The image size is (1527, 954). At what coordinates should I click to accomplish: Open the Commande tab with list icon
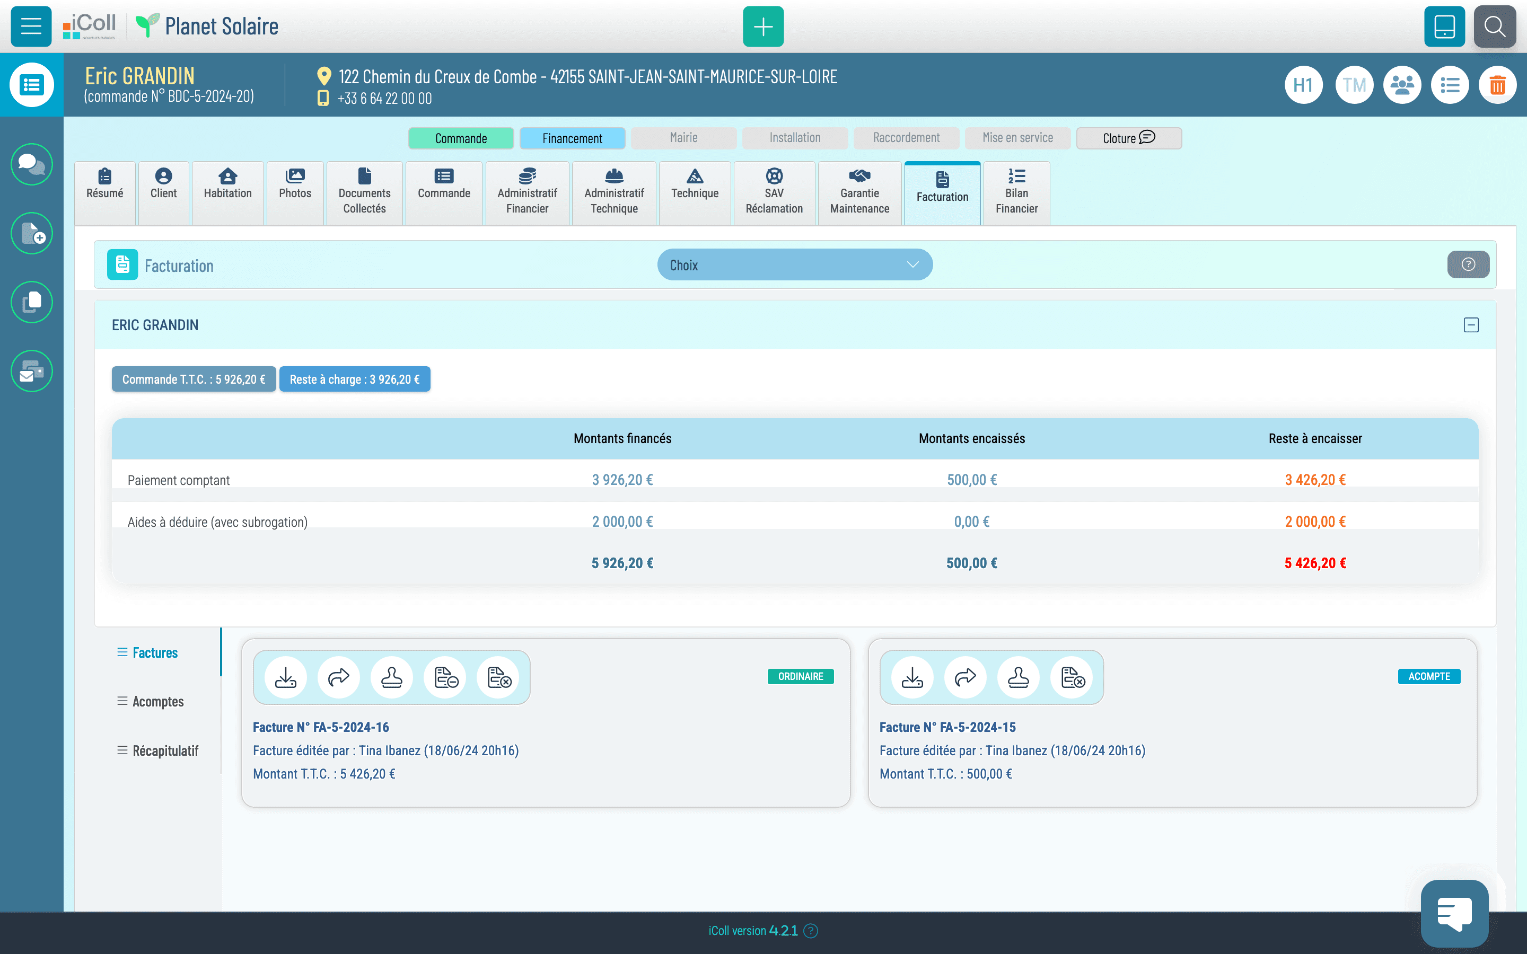(x=444, y=192)
